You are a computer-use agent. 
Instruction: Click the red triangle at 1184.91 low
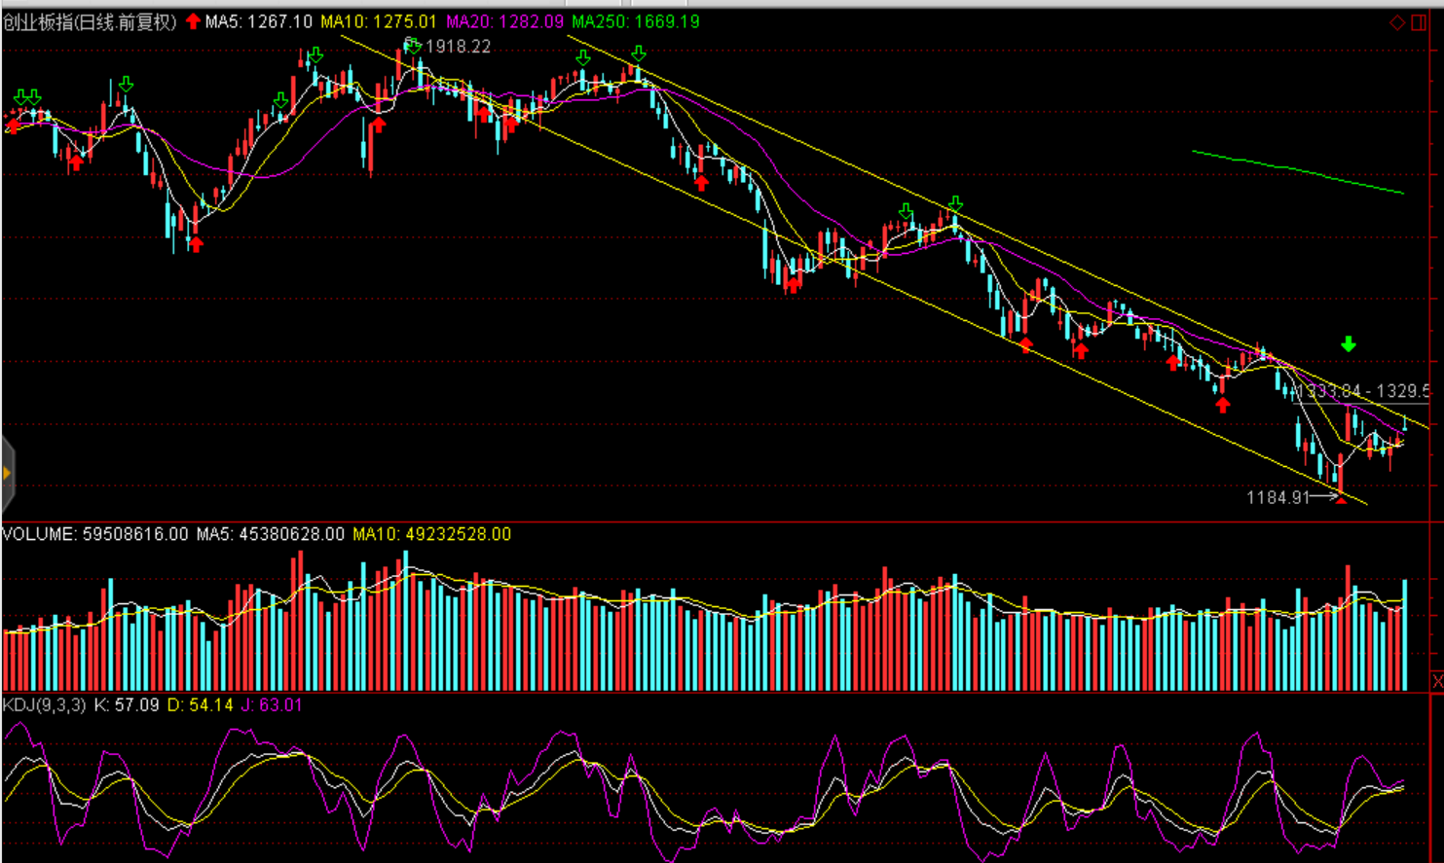tap(1341, 497)
